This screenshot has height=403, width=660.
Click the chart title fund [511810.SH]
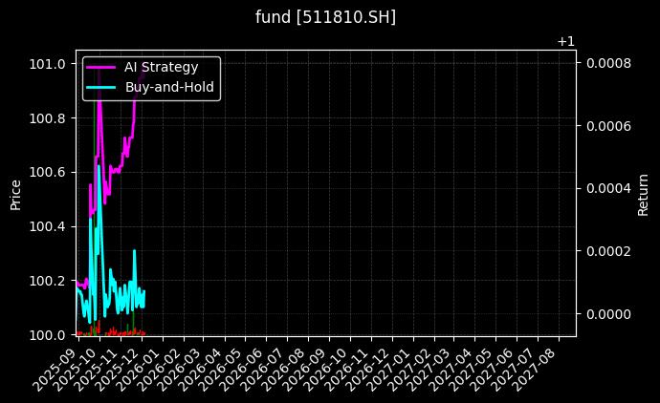click(x=325, y=17)
